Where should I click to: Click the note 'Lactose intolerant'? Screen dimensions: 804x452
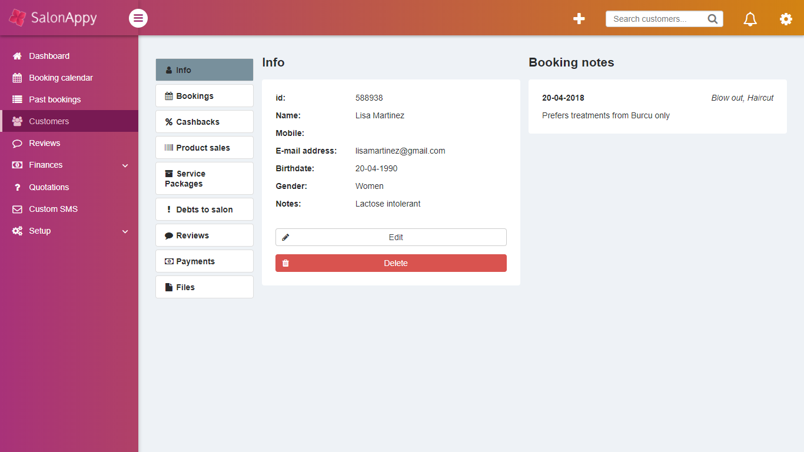click(x=388, y=204)
